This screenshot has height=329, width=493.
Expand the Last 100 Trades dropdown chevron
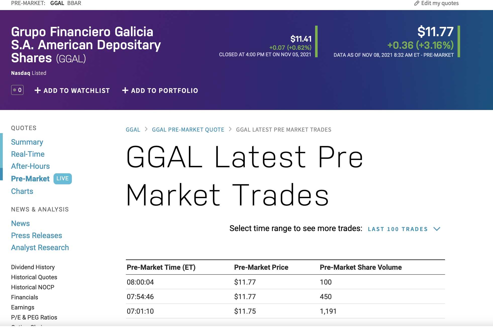[437, 229]
